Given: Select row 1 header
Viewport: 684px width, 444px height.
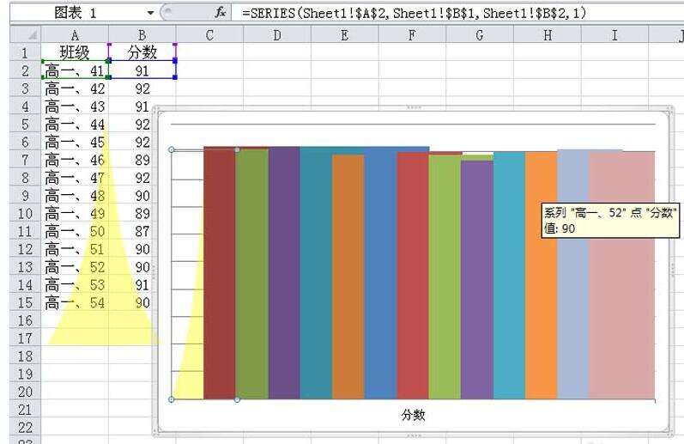Looking at the screenshot, I should [x=25, y=53].
